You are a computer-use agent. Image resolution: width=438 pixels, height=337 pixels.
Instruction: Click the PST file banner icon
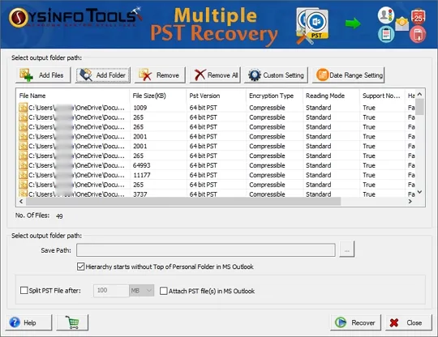(312, 26)
